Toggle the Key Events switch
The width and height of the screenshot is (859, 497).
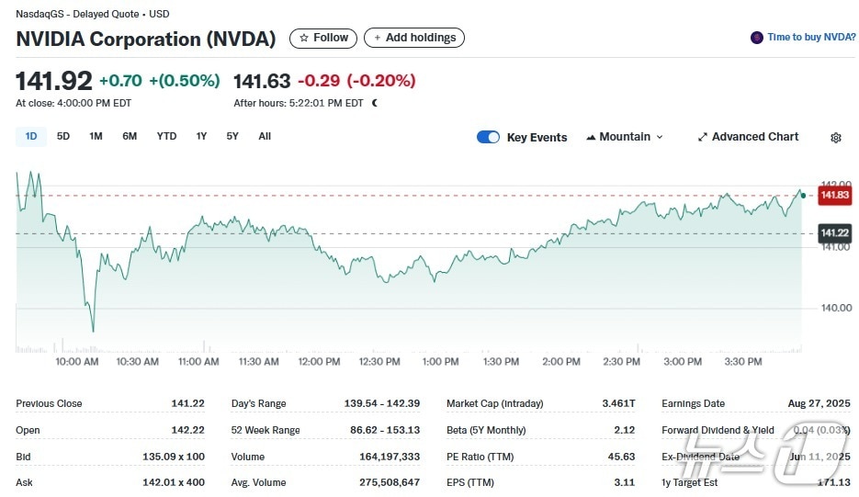click(488, 137)
